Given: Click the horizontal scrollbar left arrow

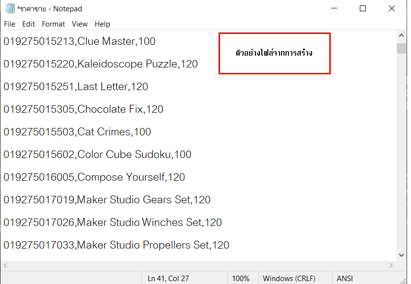Looking at the screenshot, I should pos(5,265).
